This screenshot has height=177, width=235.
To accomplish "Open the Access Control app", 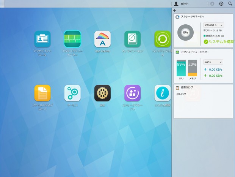I will tap(42, 39).
